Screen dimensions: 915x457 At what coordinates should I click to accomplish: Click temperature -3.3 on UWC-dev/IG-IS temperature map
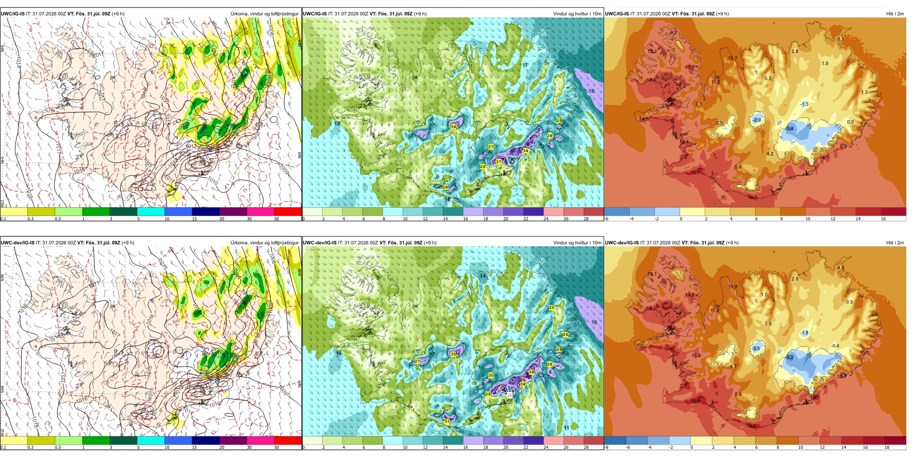(x=756, y=348)
